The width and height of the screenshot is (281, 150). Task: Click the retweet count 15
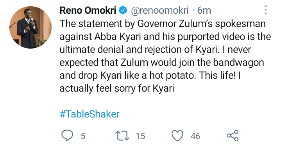click(x=140, y=136)
